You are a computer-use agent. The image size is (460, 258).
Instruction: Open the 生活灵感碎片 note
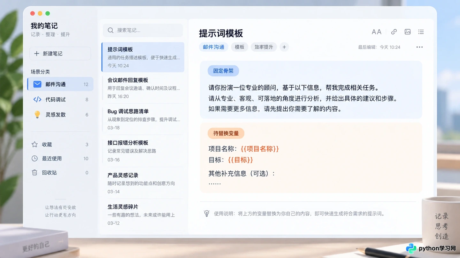(143, 214)
